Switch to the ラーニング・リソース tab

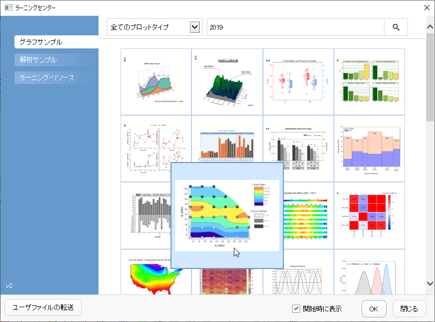click(x=56, y=77)
